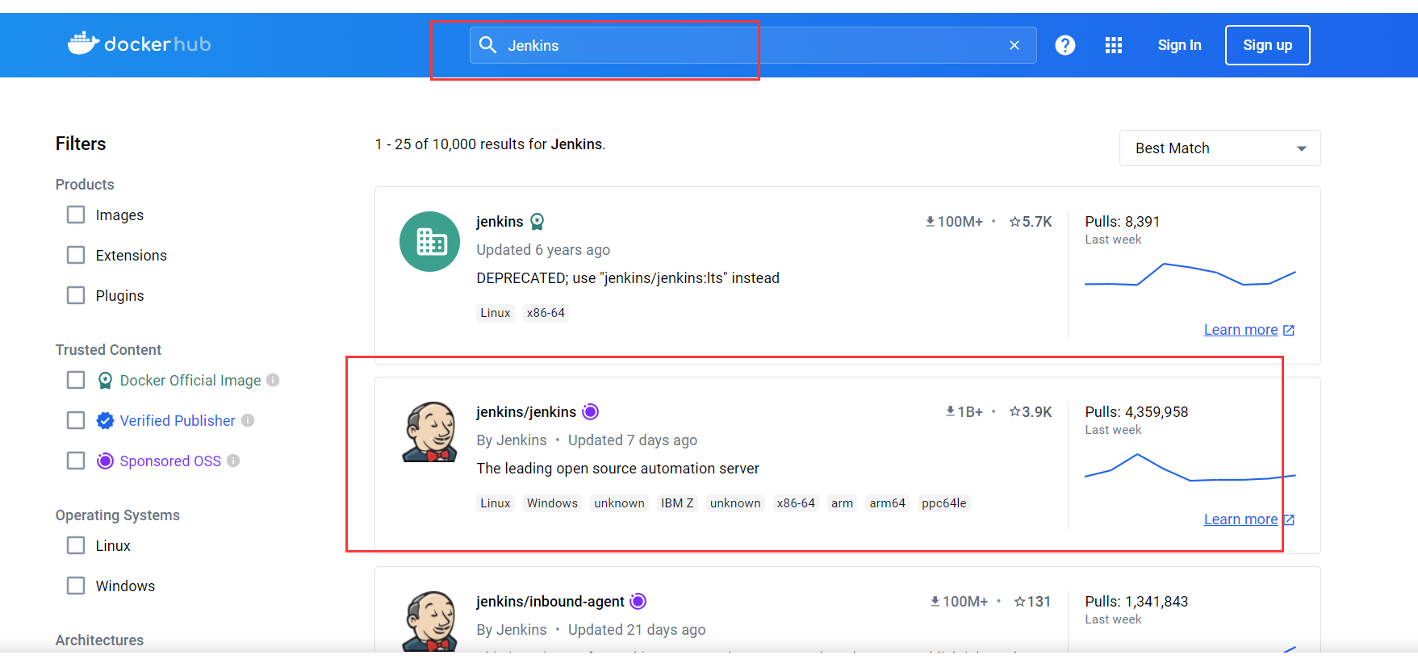Screen dimensions: 1418x663
Task: Toggle the Linux operating system checkbox
Action: point(76,545)
